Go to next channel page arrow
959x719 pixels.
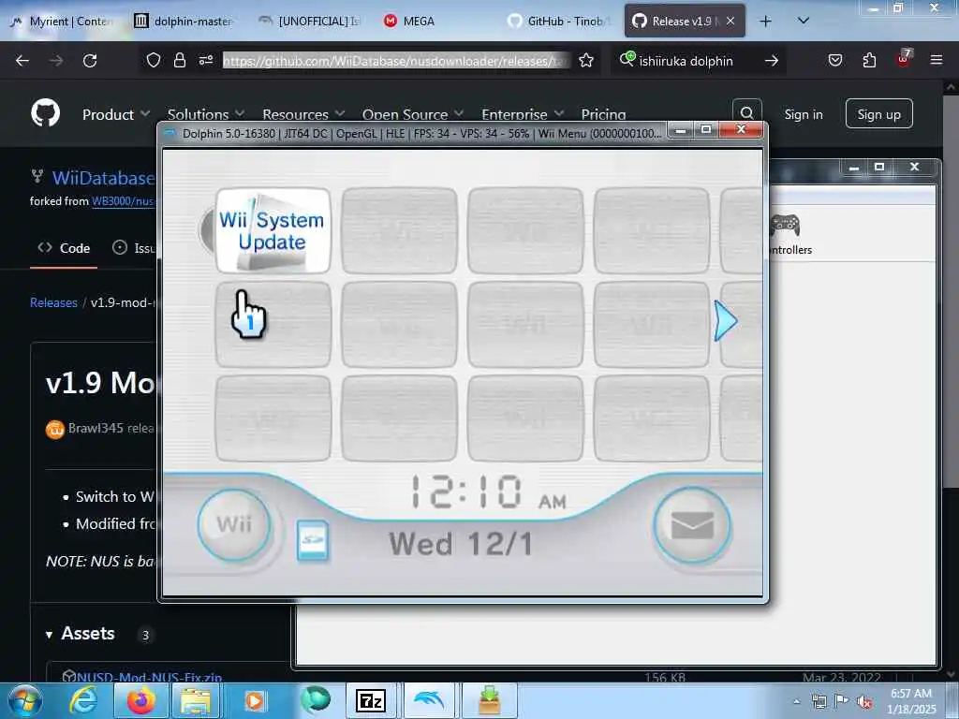tap(726, 320)
